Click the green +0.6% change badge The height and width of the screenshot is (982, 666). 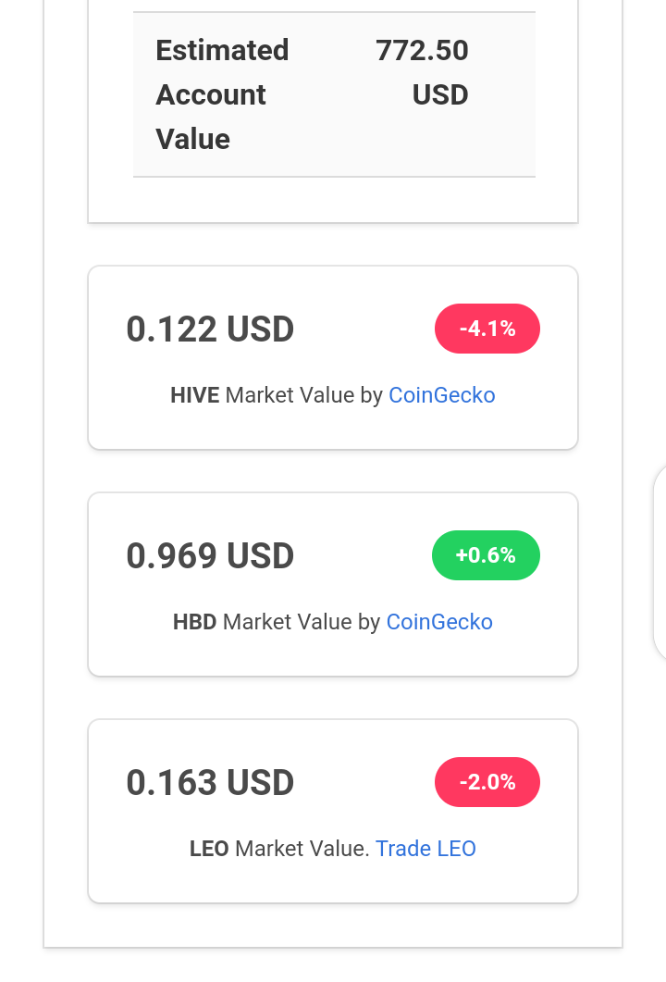click(486, 555)
